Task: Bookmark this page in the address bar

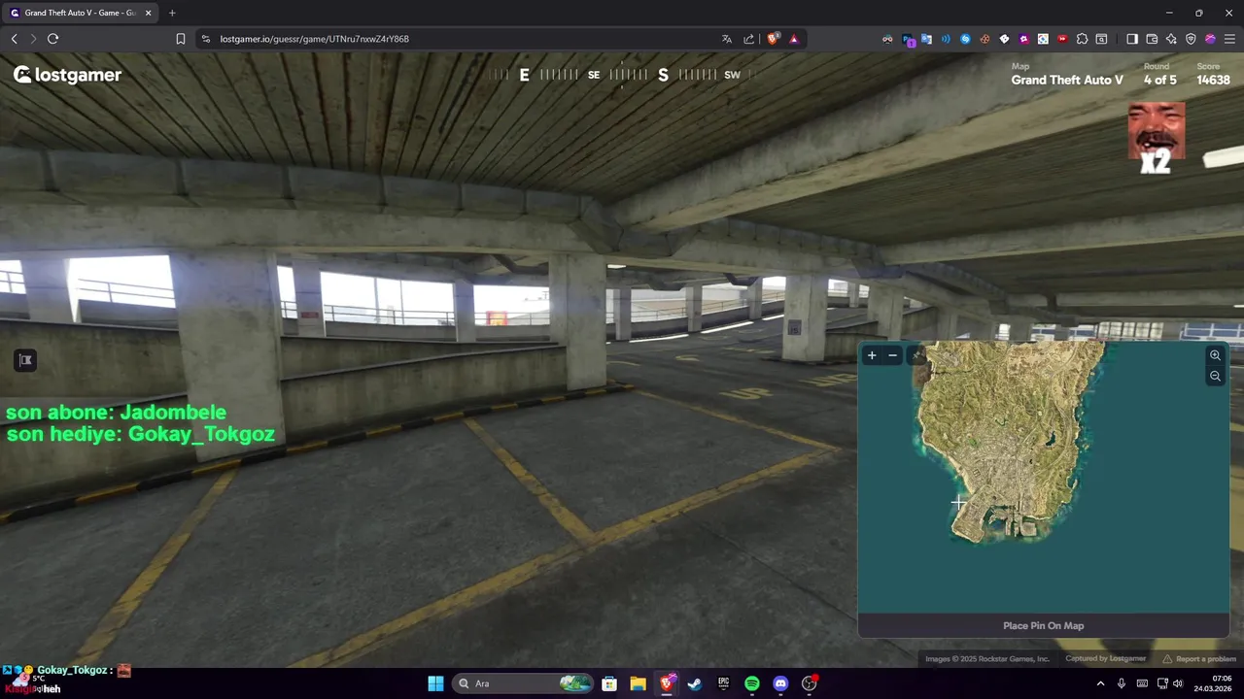Action: pyautogui.click(x=181, y=39)
